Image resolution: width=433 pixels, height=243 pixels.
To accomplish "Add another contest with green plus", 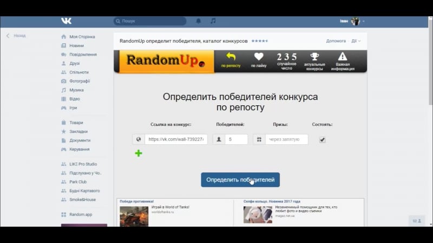I will pyautogui.click(x=139, y=153).
